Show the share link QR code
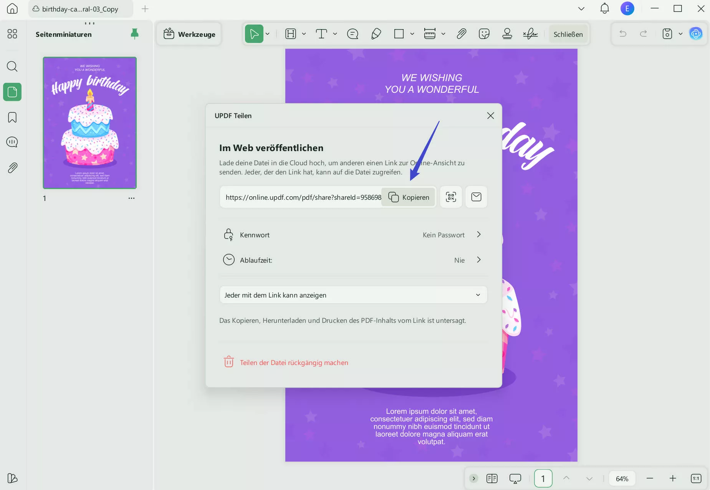Screen dimensions: 710x490 451,197
